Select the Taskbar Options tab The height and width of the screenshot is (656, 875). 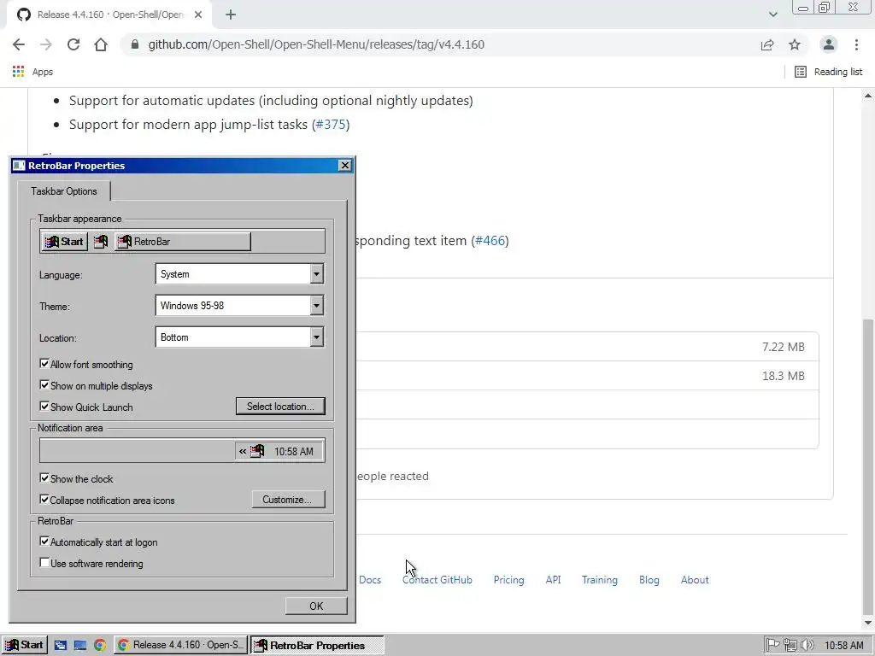pyautogui.click(x=63, y=191)
